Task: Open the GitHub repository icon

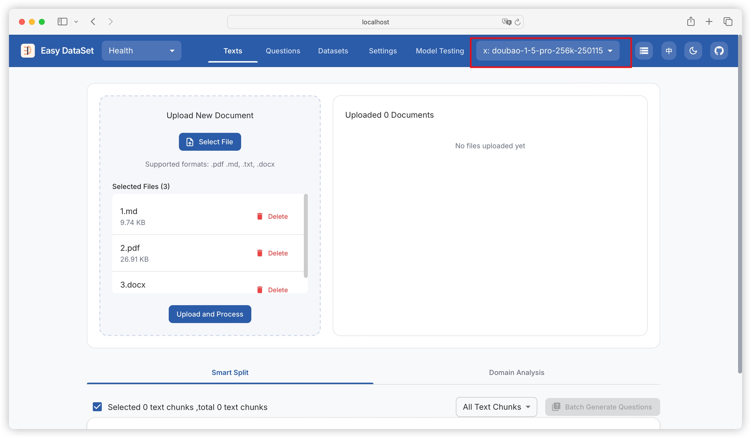Action: (x=719, y=50)
